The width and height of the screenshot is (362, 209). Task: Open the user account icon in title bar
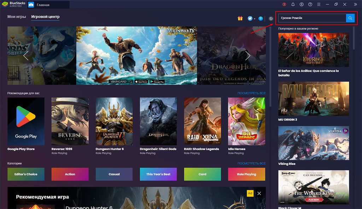coord(302,4)
